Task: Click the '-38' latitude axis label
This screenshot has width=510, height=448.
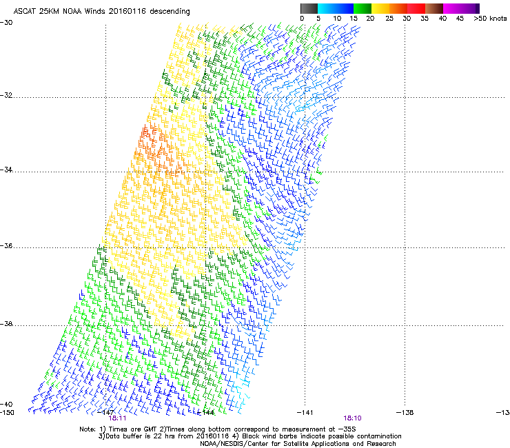Action: (x=6, y=324)
